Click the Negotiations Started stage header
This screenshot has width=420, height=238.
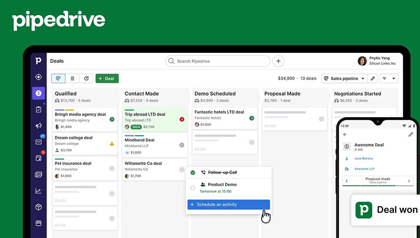(x=364, y=96)
